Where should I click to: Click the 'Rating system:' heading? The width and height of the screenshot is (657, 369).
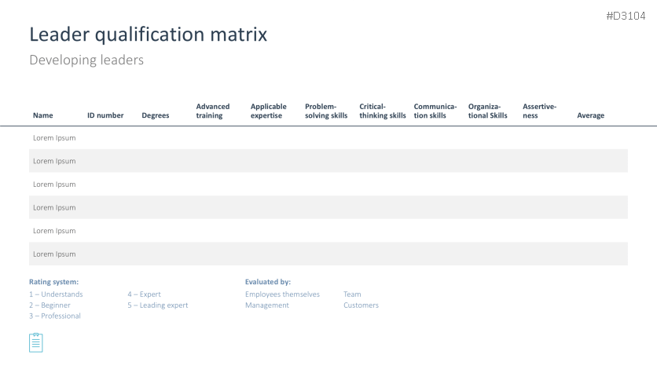pos(54,281)
